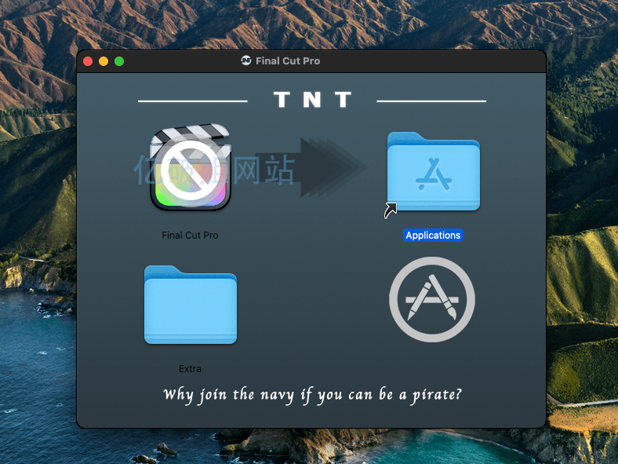Screen dimensions: 618x464
Task: Click the disk icon in title bar
Action: [x=246, y=60]
